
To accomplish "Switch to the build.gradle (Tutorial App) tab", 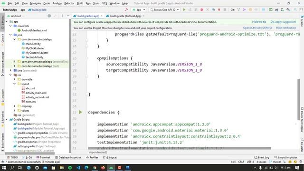I will (125, 16).
